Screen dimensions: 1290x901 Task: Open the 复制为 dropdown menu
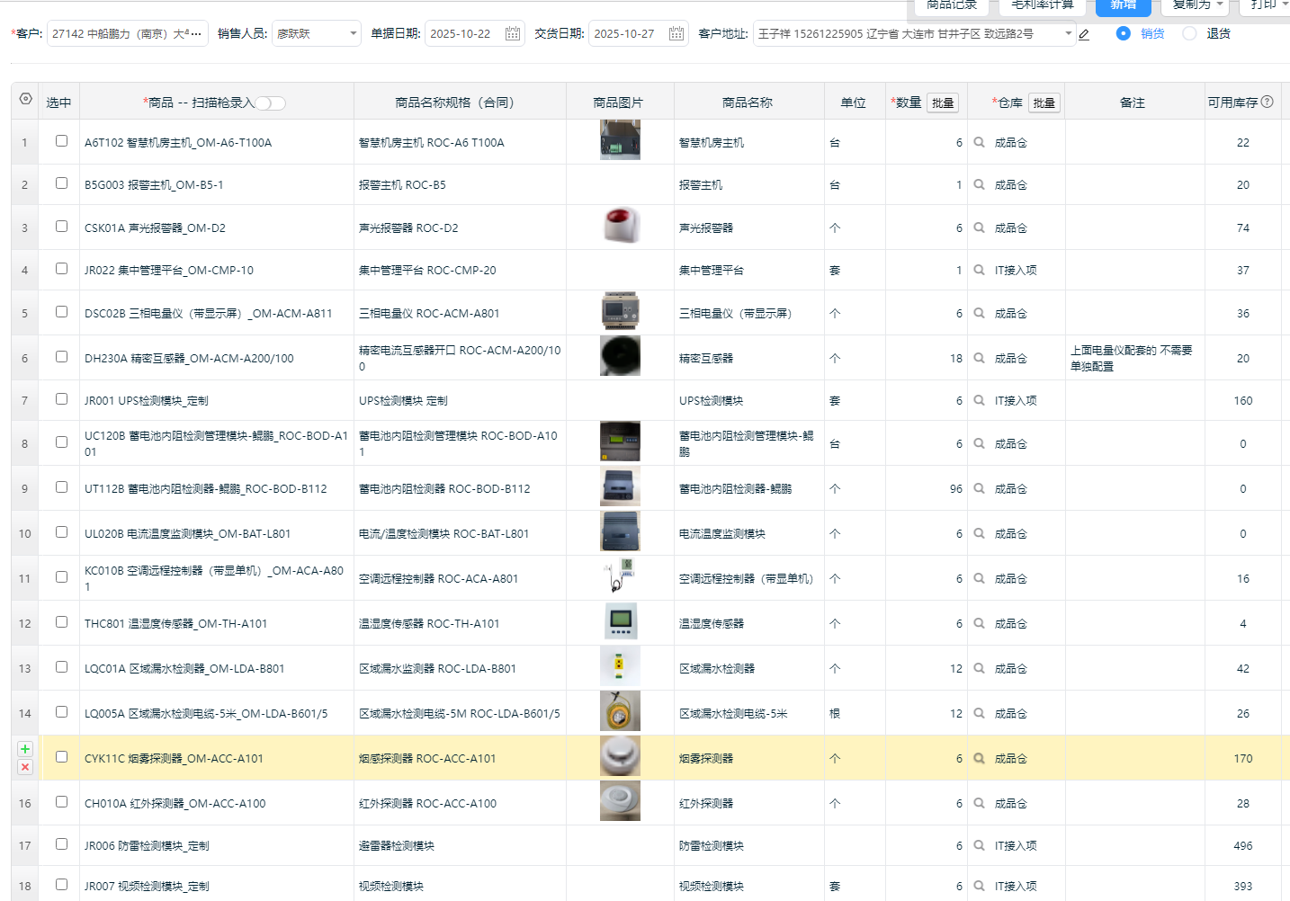pos(1196,5)
